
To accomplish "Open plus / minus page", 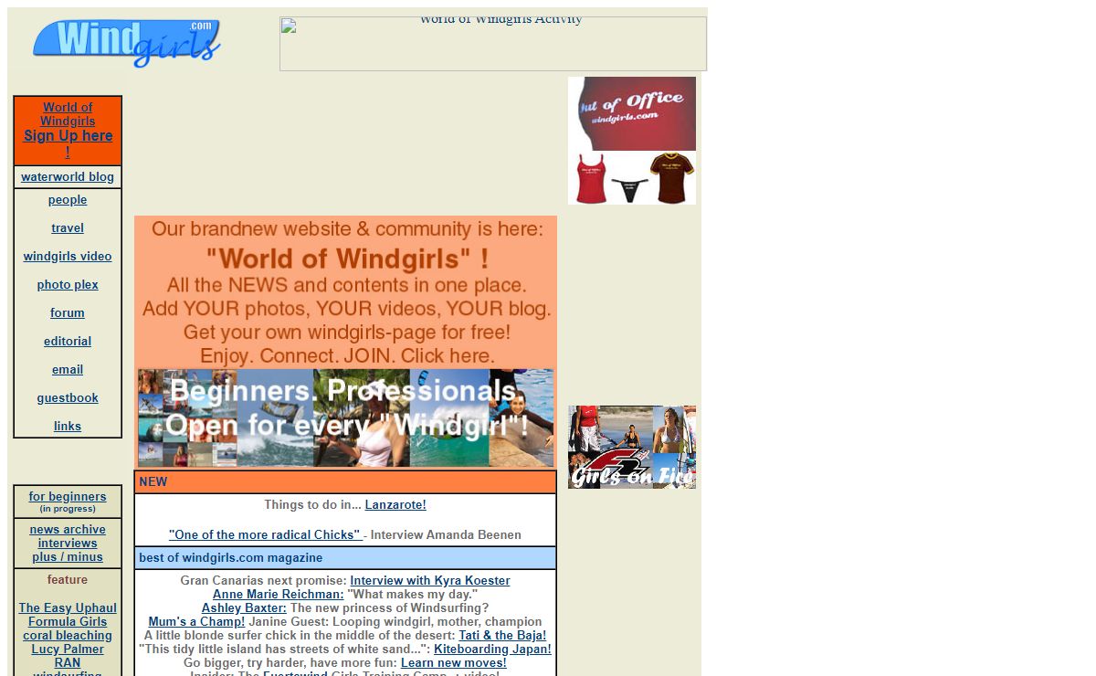I will pos(68,557).
